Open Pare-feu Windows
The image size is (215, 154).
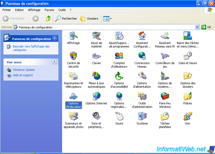pos(165,100)
